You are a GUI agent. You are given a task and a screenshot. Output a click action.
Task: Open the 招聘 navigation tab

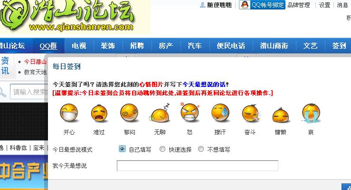[x=137, y=46]
